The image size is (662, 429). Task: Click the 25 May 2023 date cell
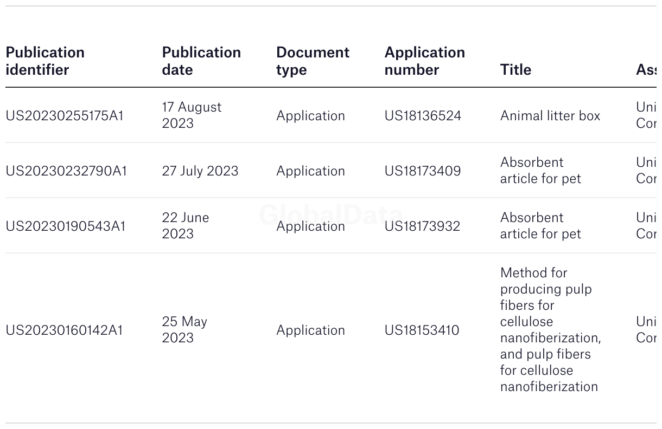(x=184, y=330)
